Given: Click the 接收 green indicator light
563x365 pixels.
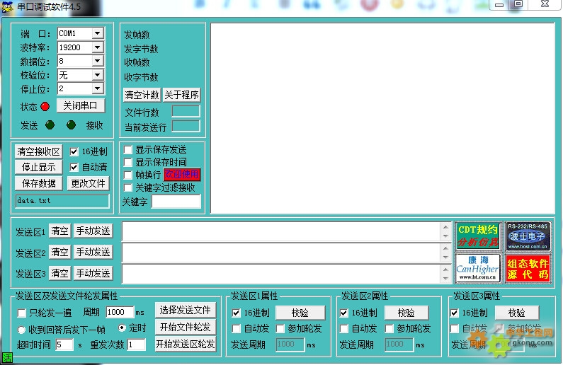Looking at the screenshot, I should point(71,124).
